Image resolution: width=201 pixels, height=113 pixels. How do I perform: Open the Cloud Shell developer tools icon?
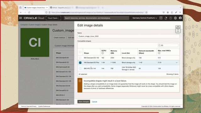coord(161,18)
